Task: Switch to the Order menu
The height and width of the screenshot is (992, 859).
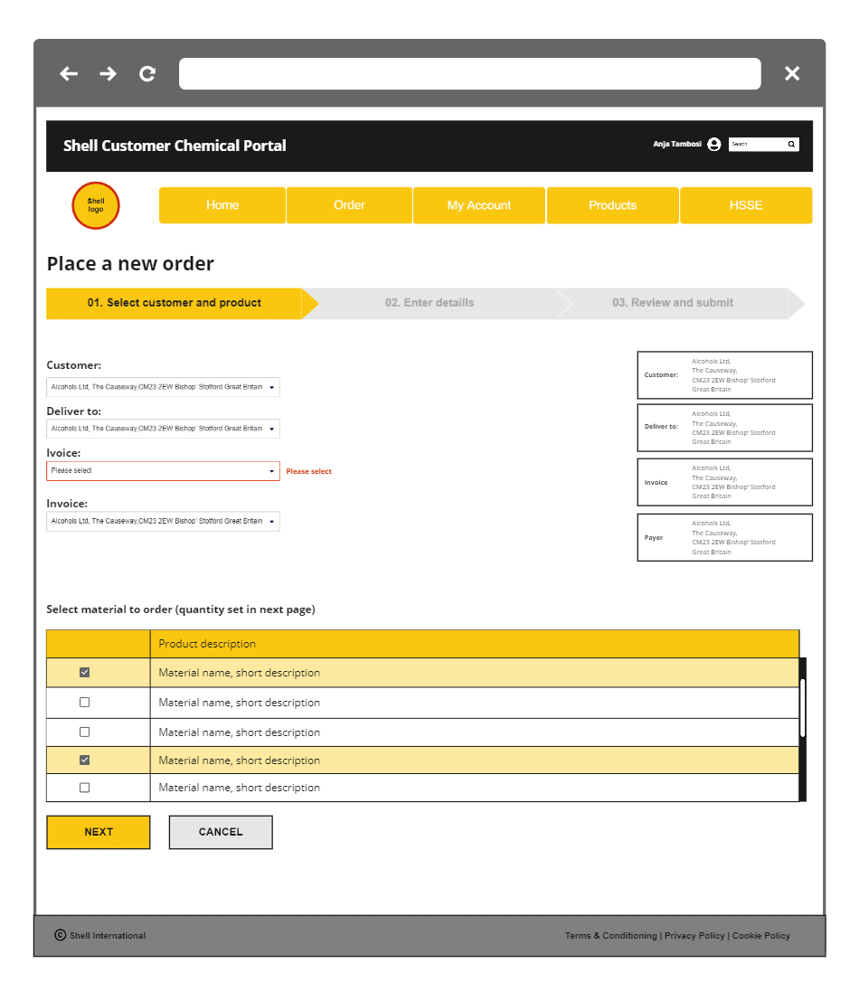Action: pyautogui.click(x=349, y=205)
